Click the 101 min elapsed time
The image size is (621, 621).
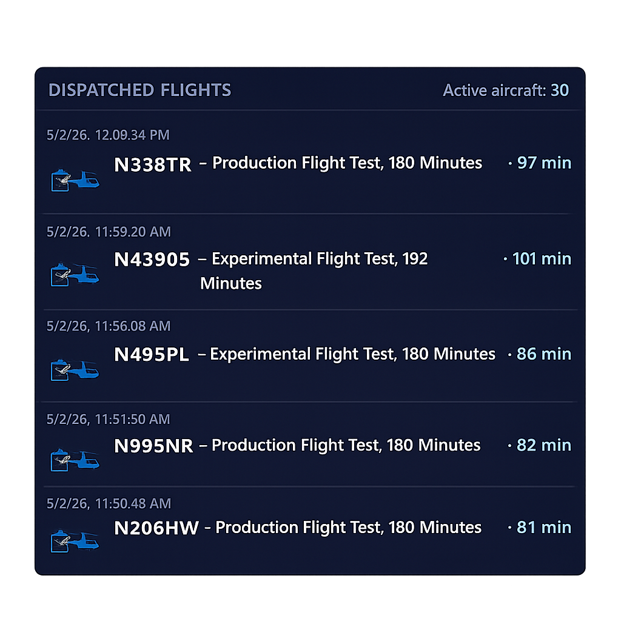coord(542,258)
